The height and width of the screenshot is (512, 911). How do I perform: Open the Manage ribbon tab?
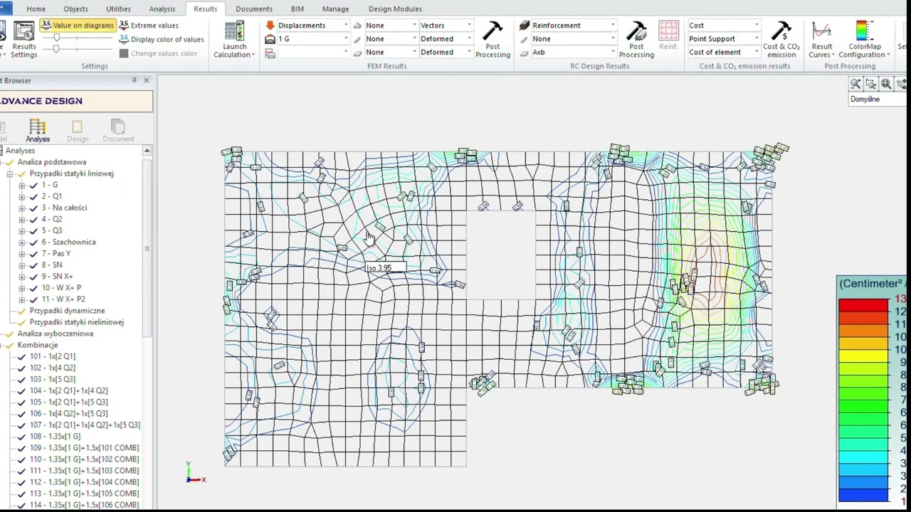click(335, 9)
